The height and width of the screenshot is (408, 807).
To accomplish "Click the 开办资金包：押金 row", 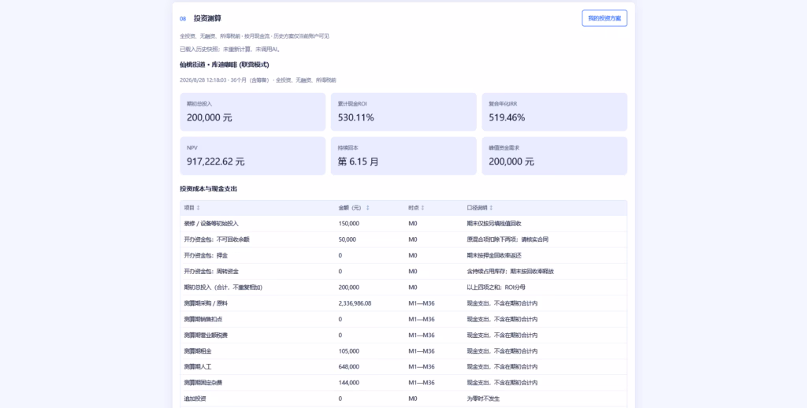I will [x=403, y=255].
